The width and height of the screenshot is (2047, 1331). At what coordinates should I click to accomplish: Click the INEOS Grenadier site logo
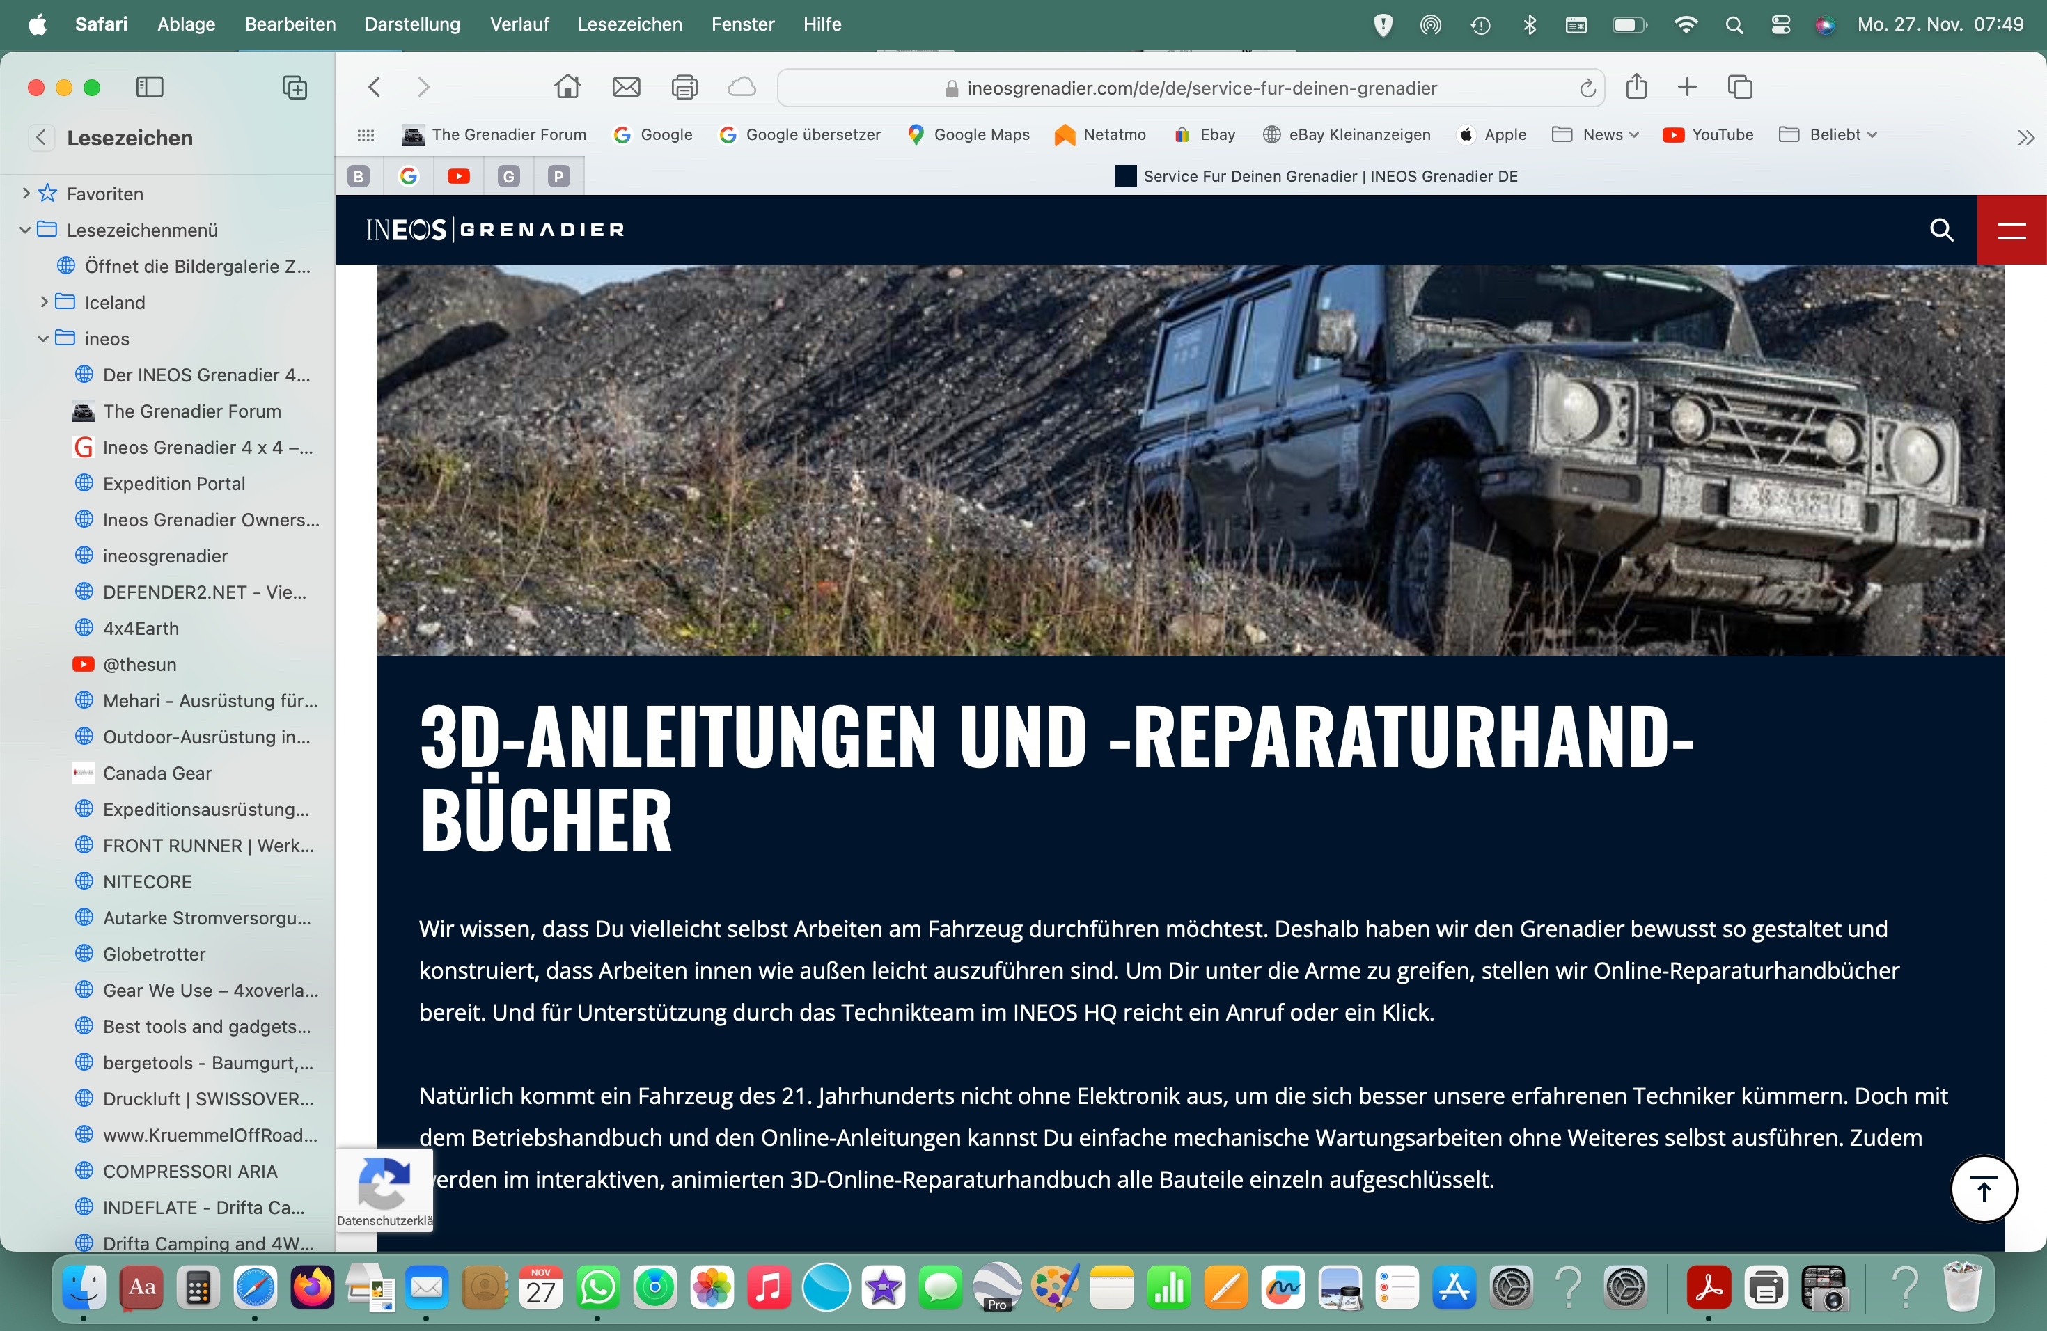pos(496,230)
